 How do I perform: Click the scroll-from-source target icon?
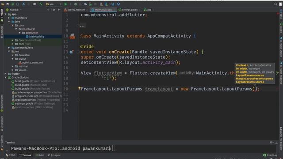click(48, 10)
